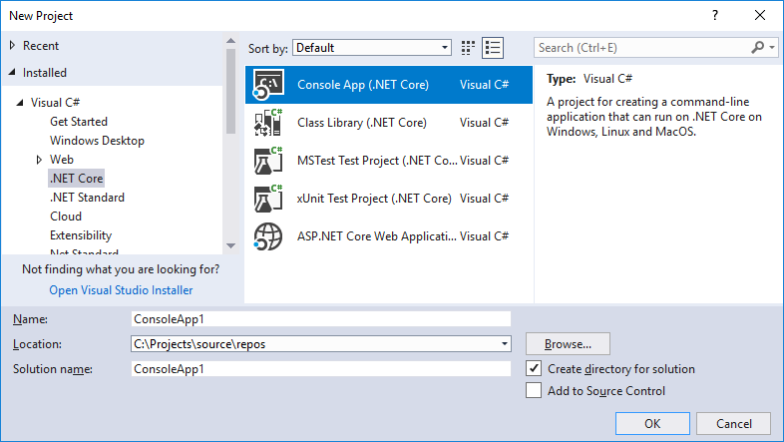Image resolution: width=784 pixels, height=442 pixels.
Task: Click the tree scrollbar down arrow
Action: pos(230,245)
